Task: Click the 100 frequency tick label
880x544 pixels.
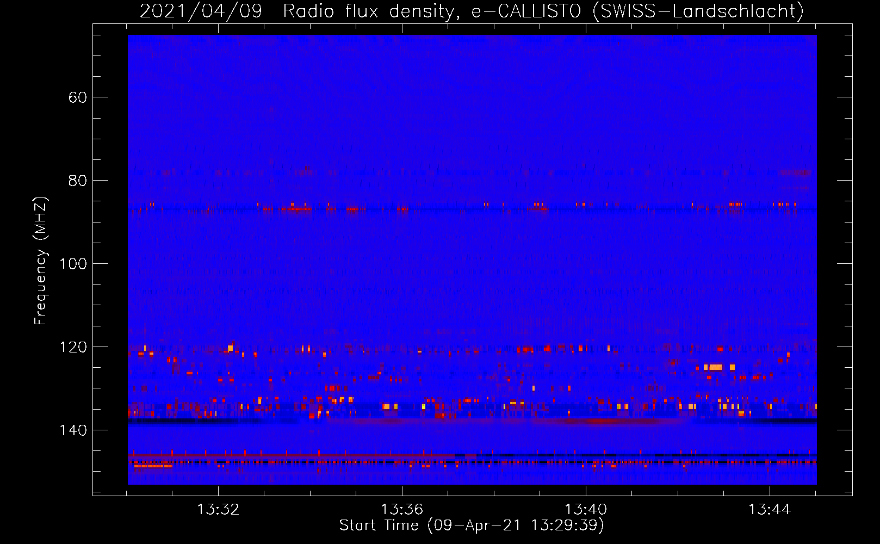Action: pyautogui.click(x=73, y=264)
